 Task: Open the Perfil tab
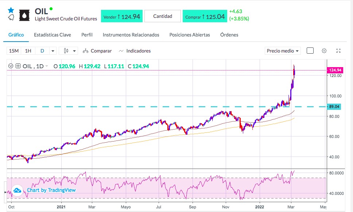coord(87,35)
